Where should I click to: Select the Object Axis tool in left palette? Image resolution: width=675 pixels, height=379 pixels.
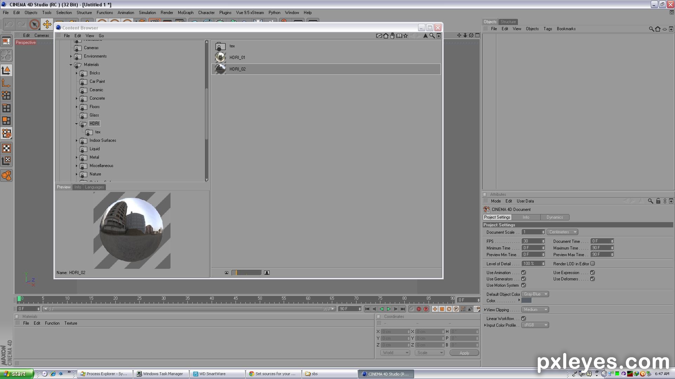pyautogui.click(x=6, y=83)
